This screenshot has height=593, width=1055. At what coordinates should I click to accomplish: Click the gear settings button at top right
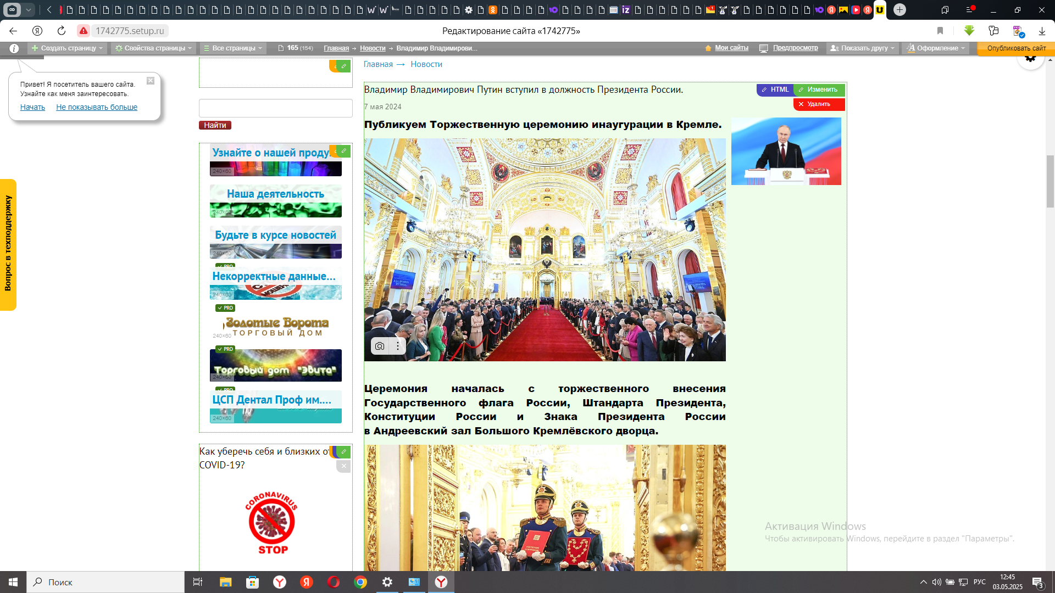pos(1030,58)
